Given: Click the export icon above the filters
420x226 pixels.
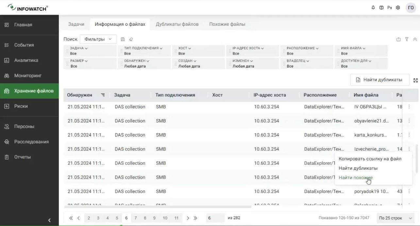Looking at the screenshot, I should [x=398, y=39].
